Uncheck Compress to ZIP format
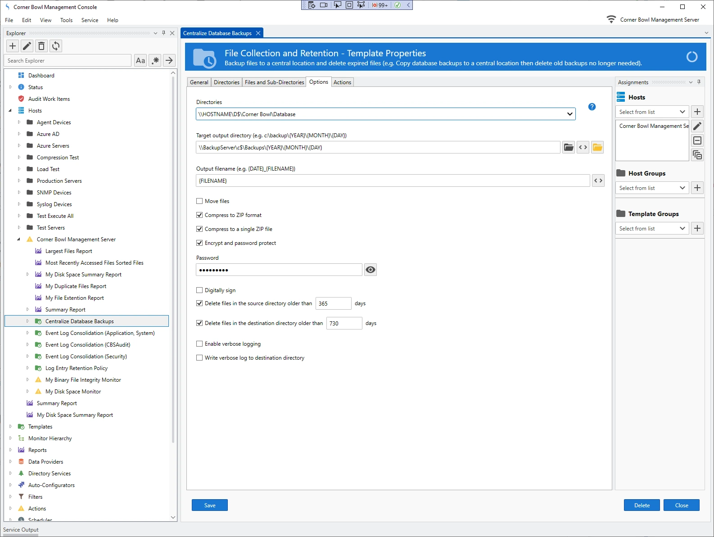714x537 pixels. point(199,215)
